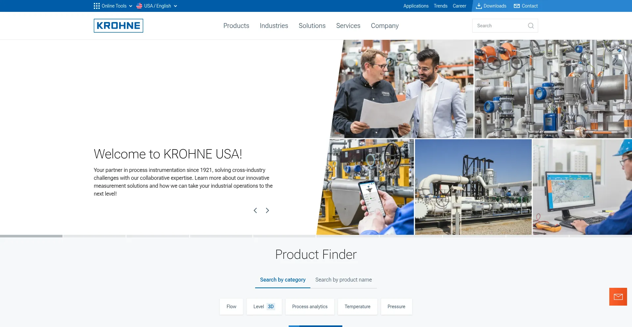Select the Flow category button
Viewport: 632px width, 327px height.
click(231, 307)
